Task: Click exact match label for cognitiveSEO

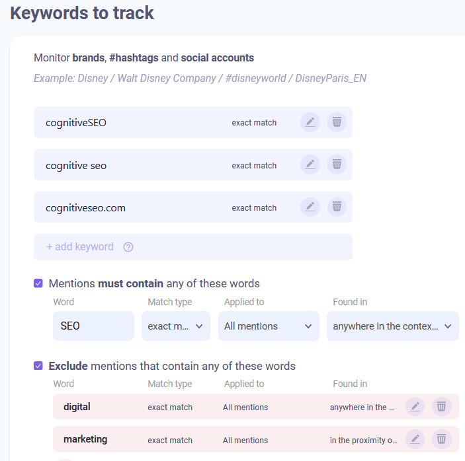Action: coord(254,123)
